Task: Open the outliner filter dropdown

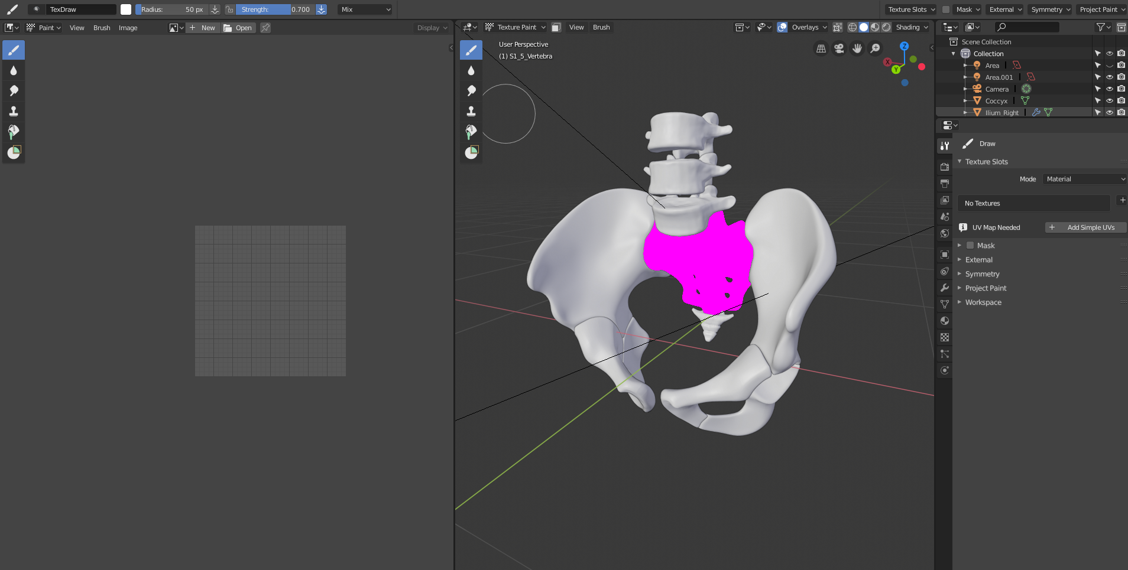Action: pyautogui.click(x=1103, y=27)
